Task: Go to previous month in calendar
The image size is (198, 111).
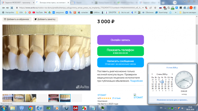Action: click(152, 74)
